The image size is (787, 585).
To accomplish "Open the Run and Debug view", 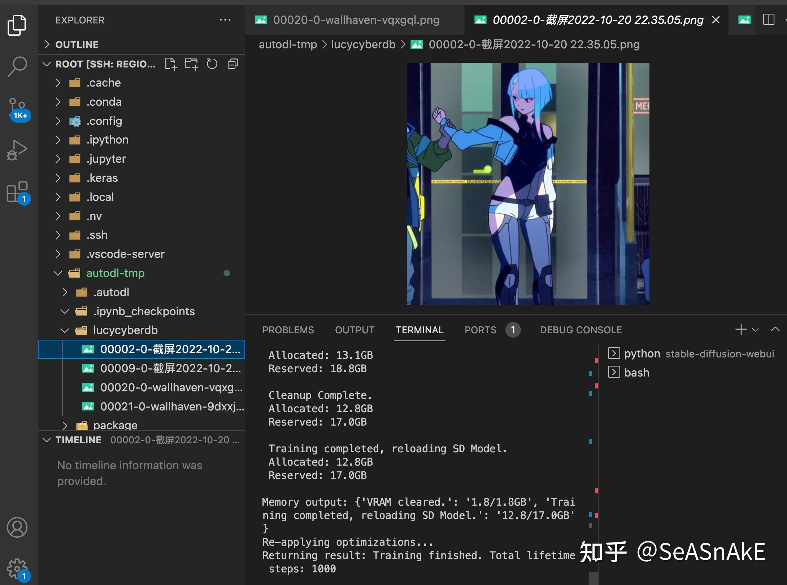I will [17, 150].
